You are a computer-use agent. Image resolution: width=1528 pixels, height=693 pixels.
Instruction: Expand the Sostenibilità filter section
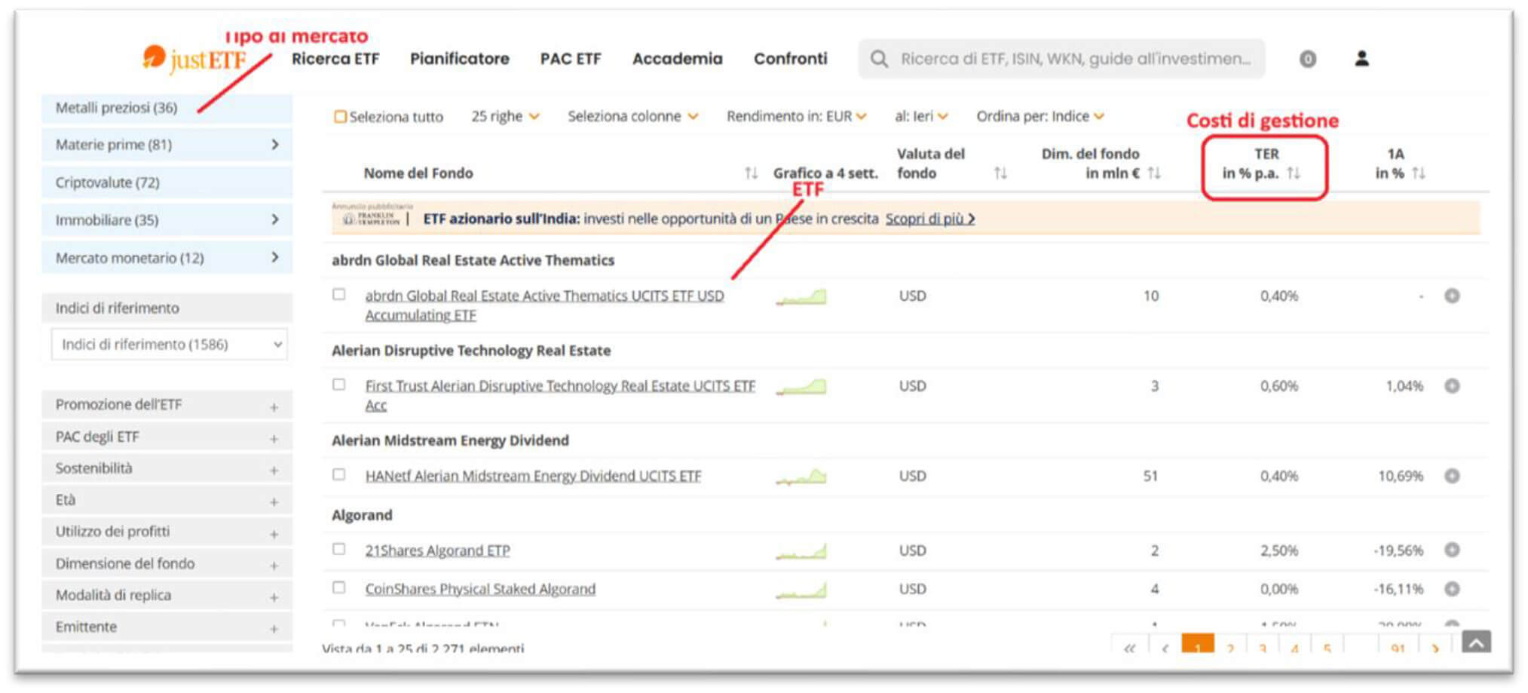coord(274,470)
